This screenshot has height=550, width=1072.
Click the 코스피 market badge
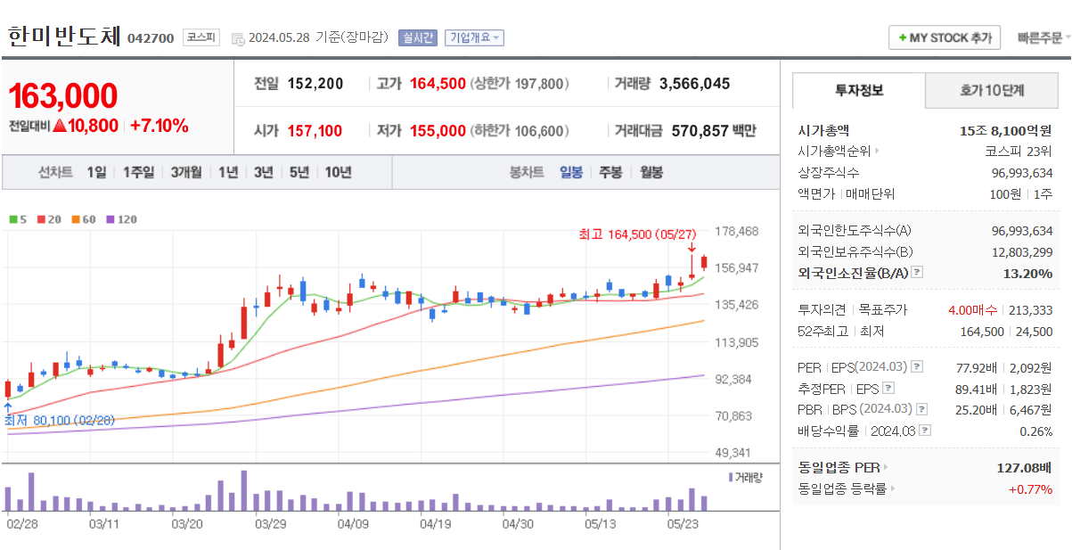coord(201,37)
